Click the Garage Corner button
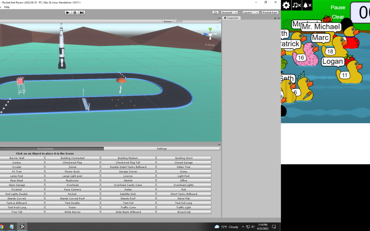This screenshot has width=370, height=231. point(128,171)
